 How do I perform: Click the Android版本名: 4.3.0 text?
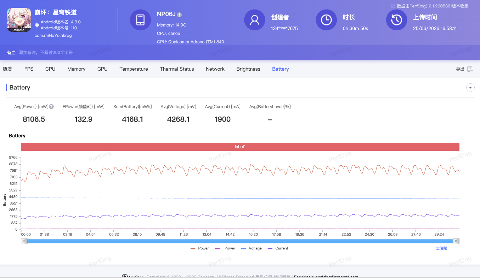pyautogui.click(x=61, y=22)
